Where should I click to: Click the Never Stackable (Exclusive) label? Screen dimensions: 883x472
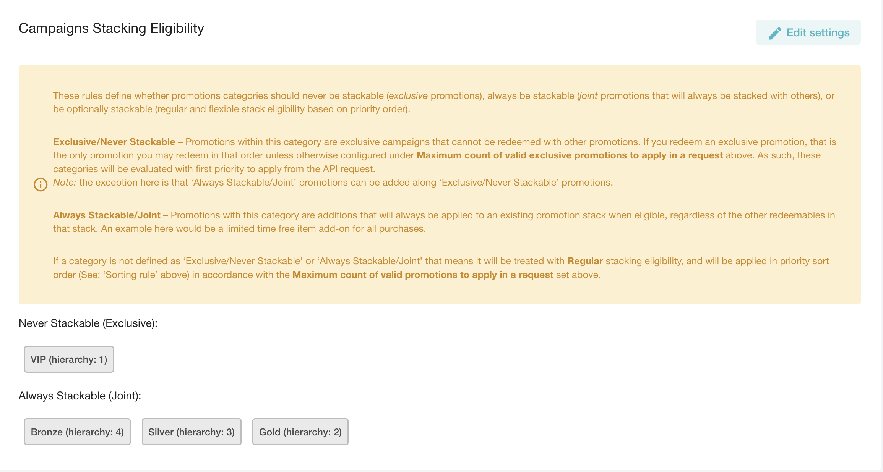[x=88, y=323]
